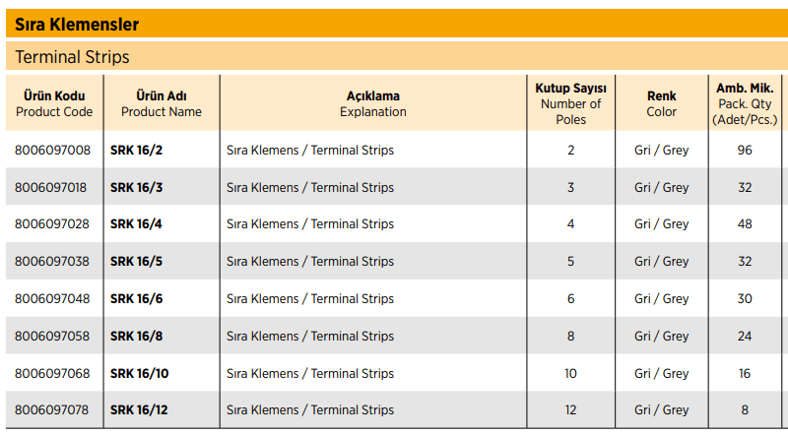Click the Ürün Adı Product Name column header

[162, 103]
